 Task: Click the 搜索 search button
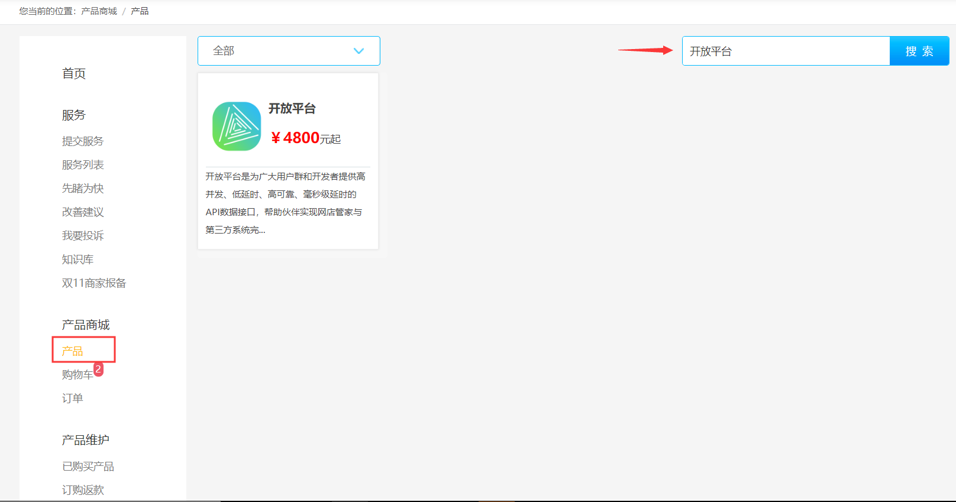pos(919,51)
